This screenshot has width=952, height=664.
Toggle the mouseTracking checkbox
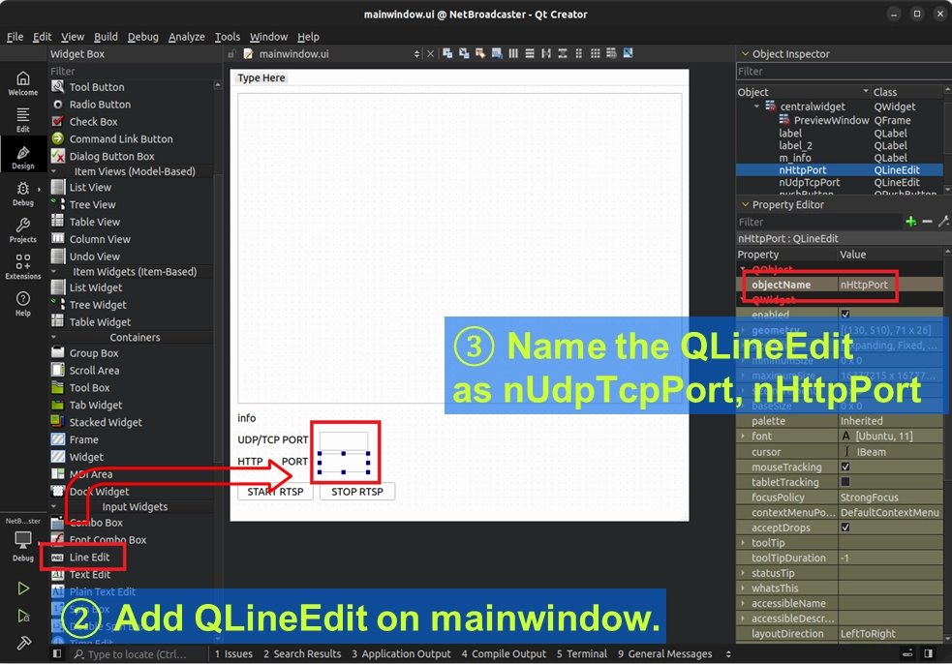point(845,467)
